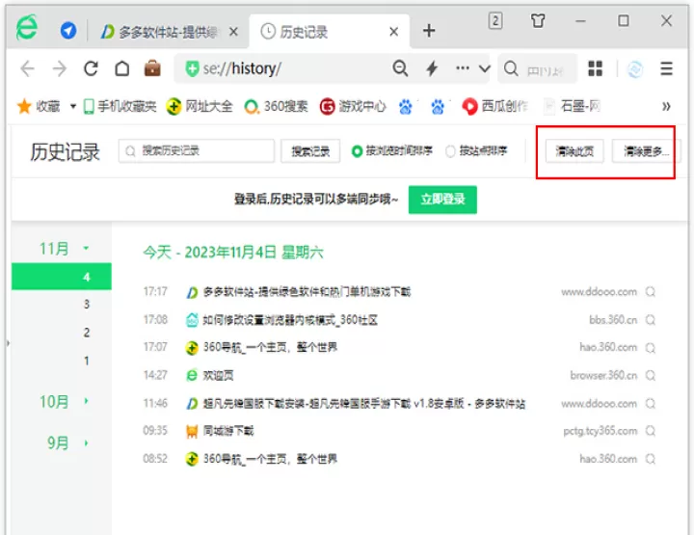Click first Baidu paw bookmark icon

click(406, 107)
